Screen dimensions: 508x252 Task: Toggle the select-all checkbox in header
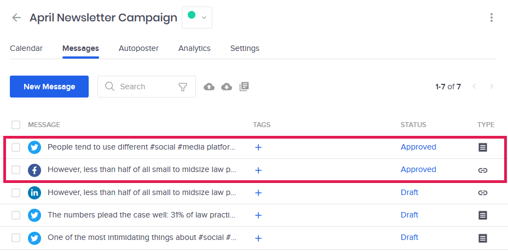click(x=15, y=125)
